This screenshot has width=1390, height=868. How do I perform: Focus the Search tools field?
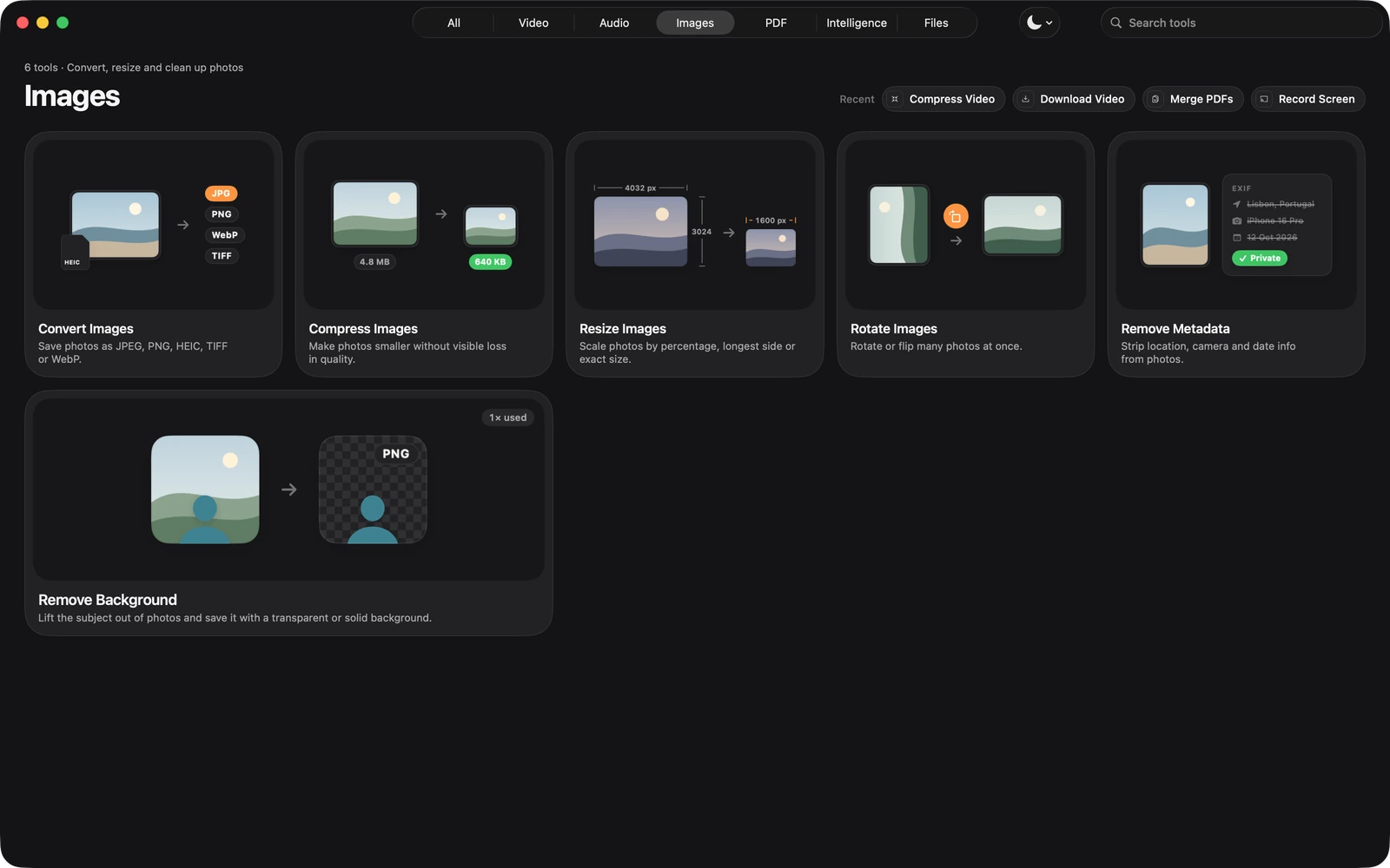(1241, 23)
